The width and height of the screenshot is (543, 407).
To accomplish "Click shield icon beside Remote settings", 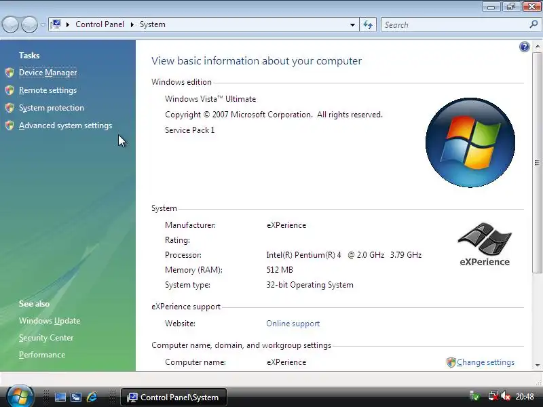I will coord(10,90).
